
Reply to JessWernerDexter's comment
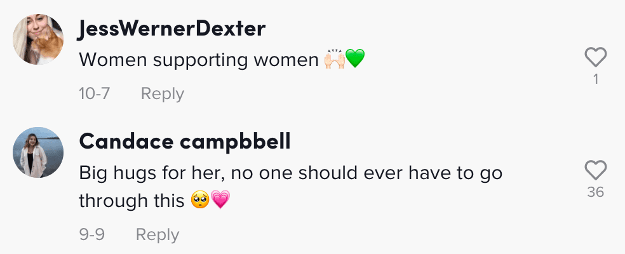point(162,94)
